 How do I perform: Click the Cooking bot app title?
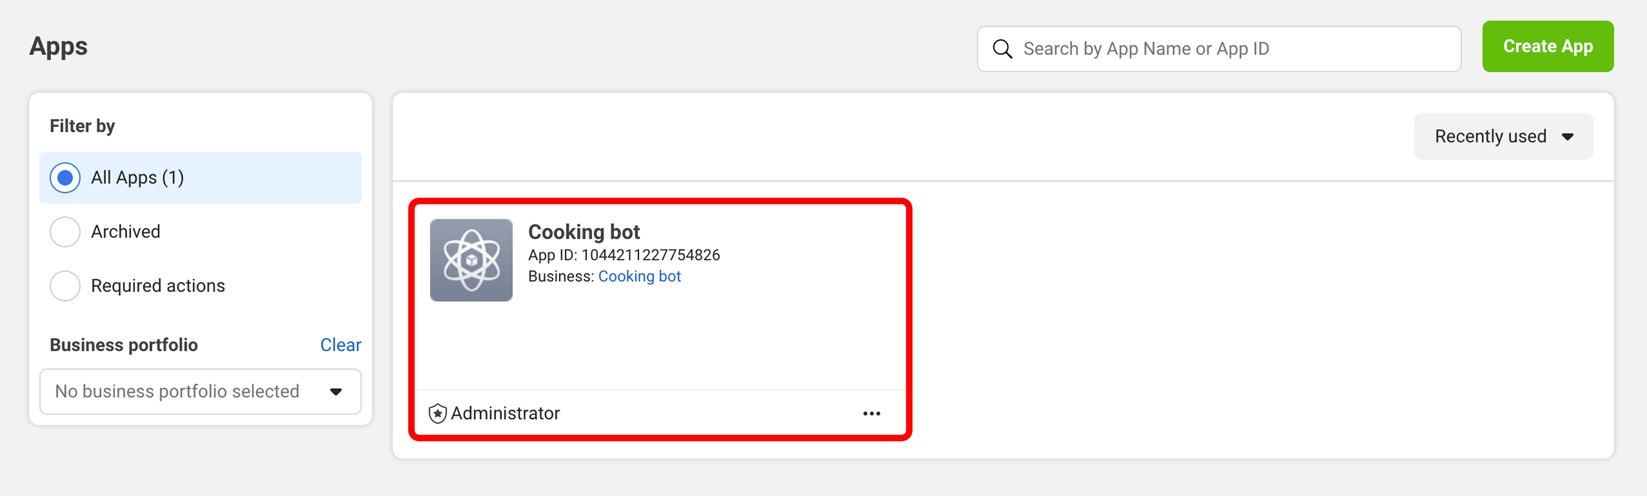pyautogui.click(x=584, y=232)
